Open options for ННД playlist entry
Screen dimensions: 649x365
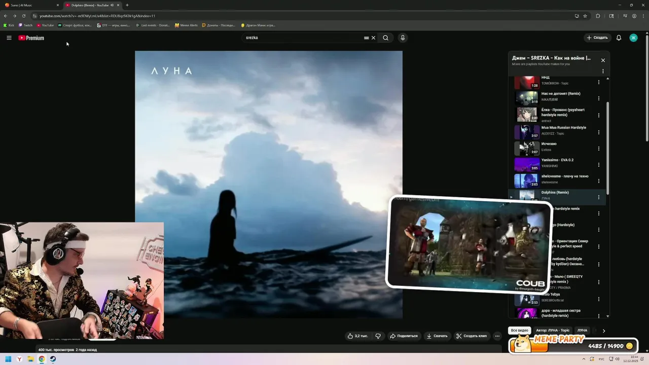coord(598,82)
